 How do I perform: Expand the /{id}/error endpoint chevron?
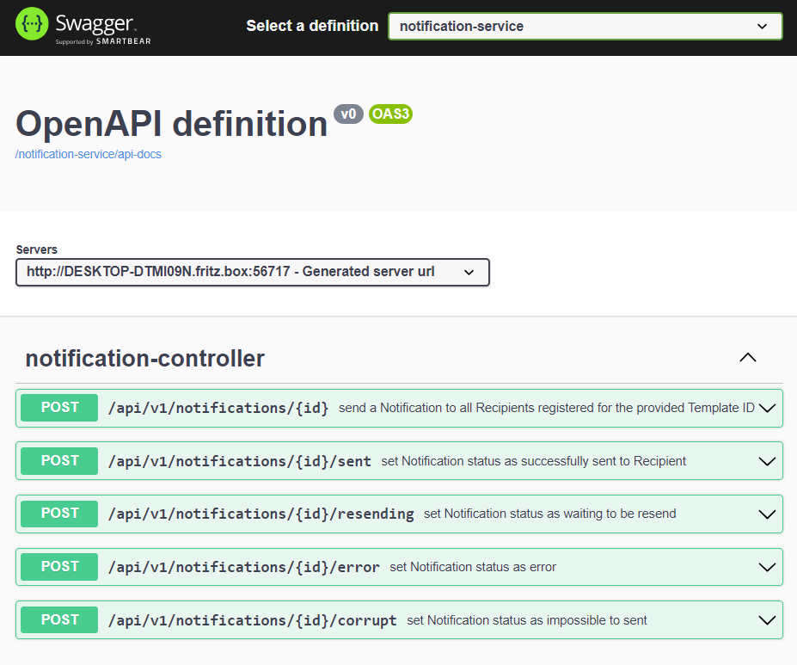point(767,568)
